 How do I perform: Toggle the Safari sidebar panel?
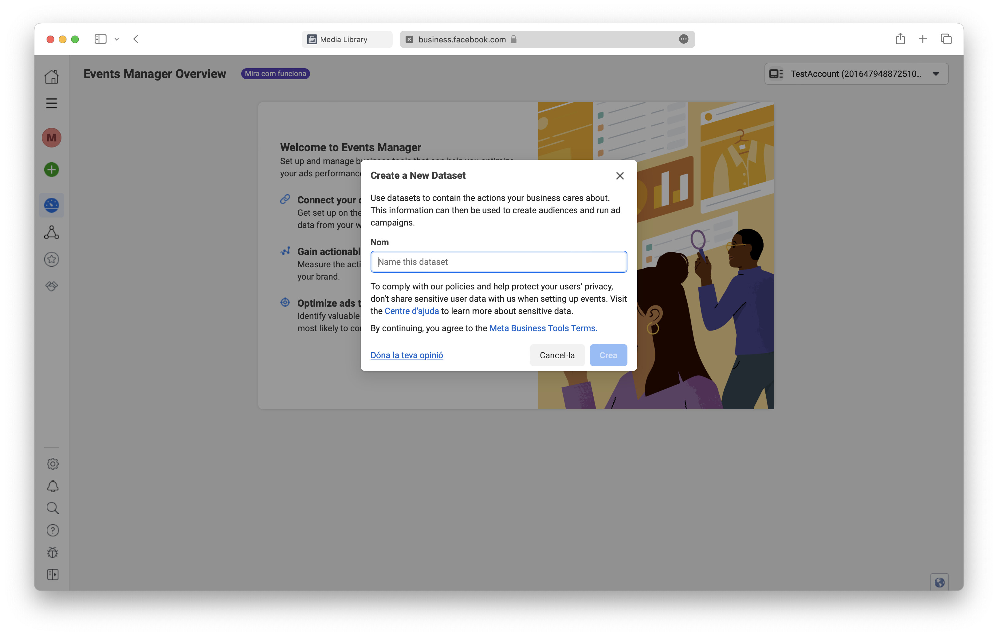pos(100,39)
